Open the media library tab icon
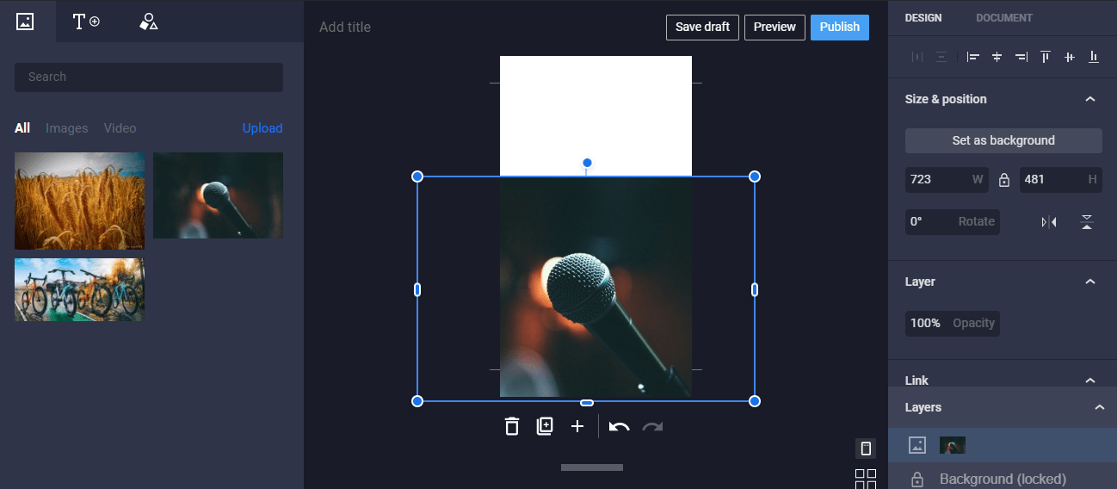The width and height of the screenshot is (1117, 489). pyautogui.click(x=25, y=22)
